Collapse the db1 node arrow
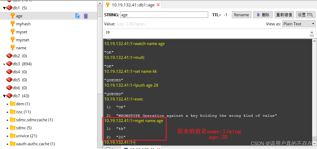Image resolution: width=317 pixels, height=149 pixels. (4, 8)
